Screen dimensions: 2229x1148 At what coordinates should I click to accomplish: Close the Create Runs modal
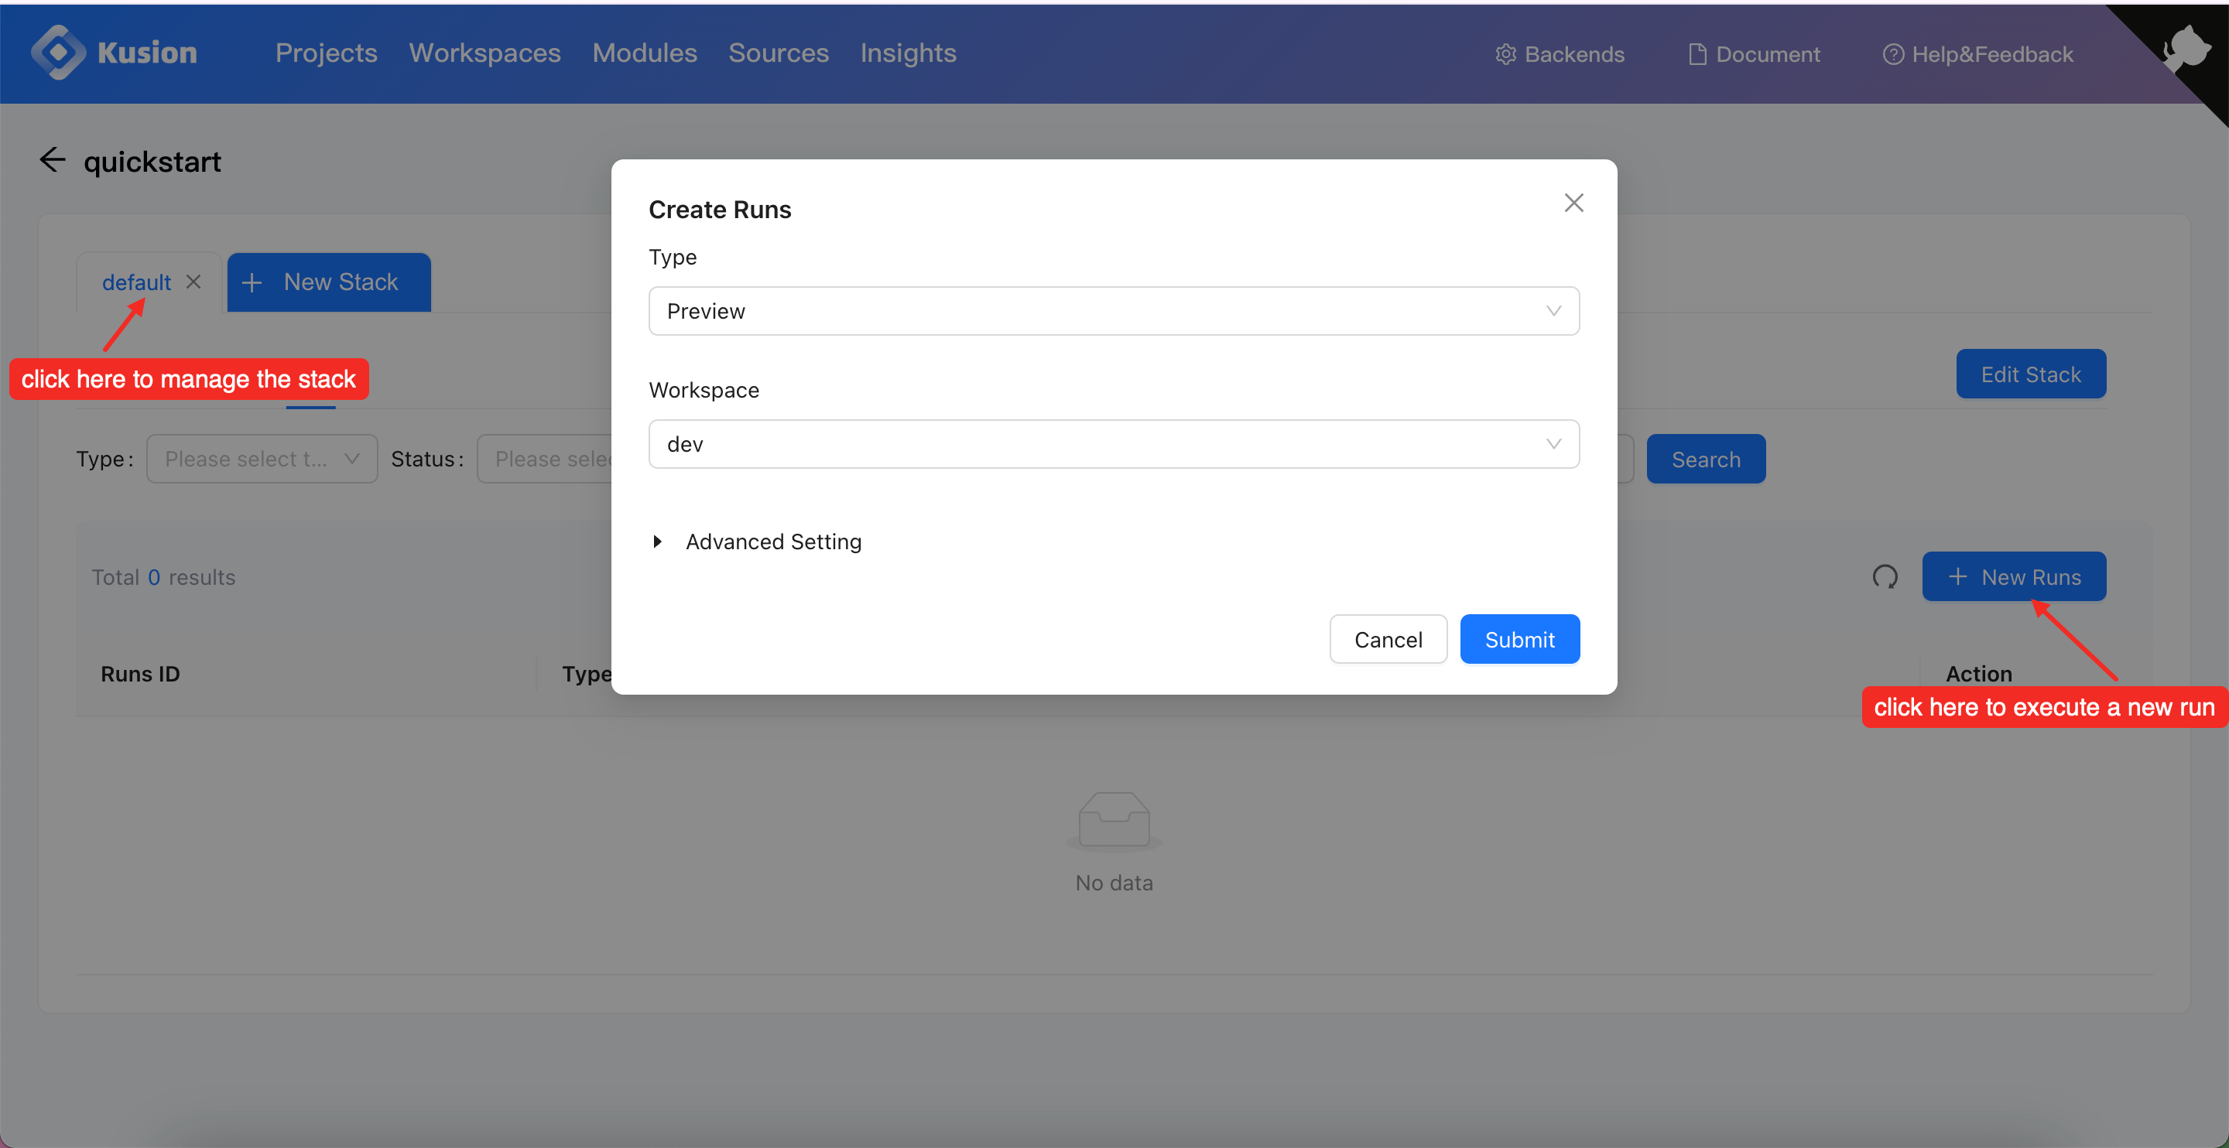click(1574, 203)
